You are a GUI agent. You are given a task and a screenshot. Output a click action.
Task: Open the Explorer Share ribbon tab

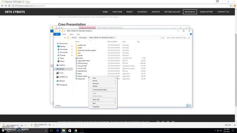[71, 34]
